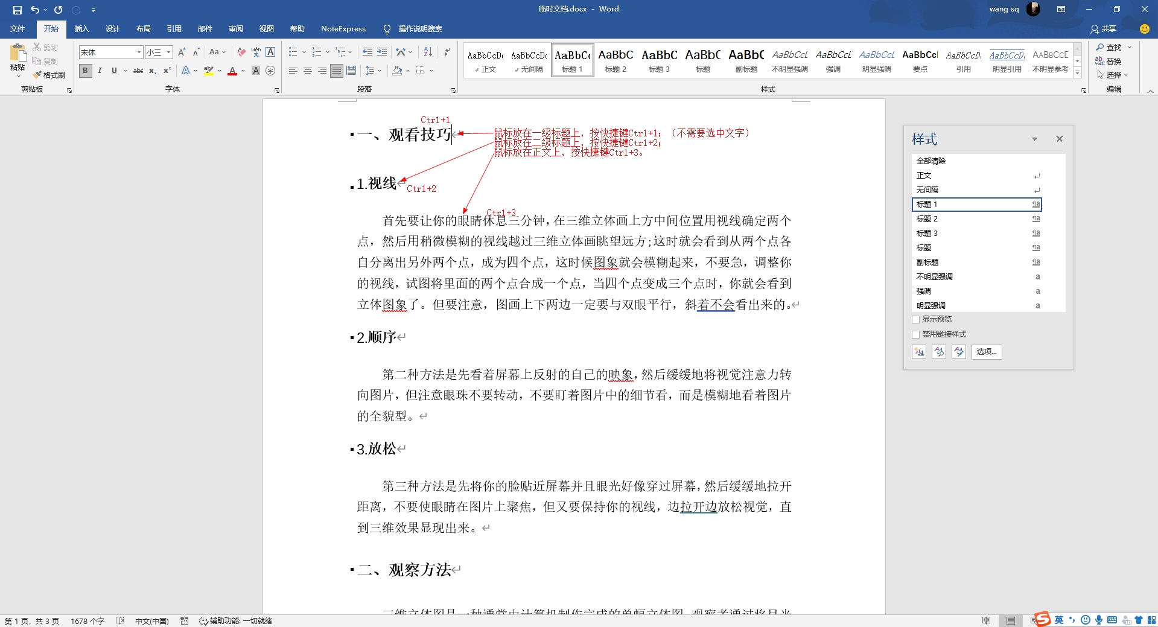
Task: Pick the text highlight color (yellow)
Action: click(208, 71)
